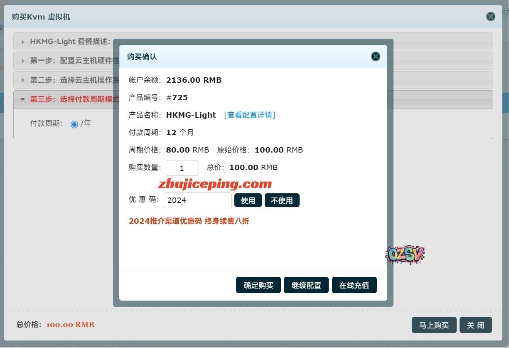Open 在线充值 to top up balance
Viewport: 509px width, 348px height.
[354, 285]
